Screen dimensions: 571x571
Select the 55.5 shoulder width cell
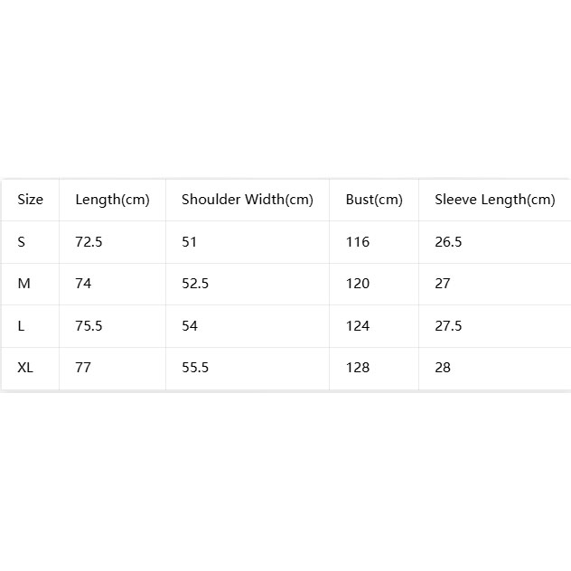coord(248,368)
